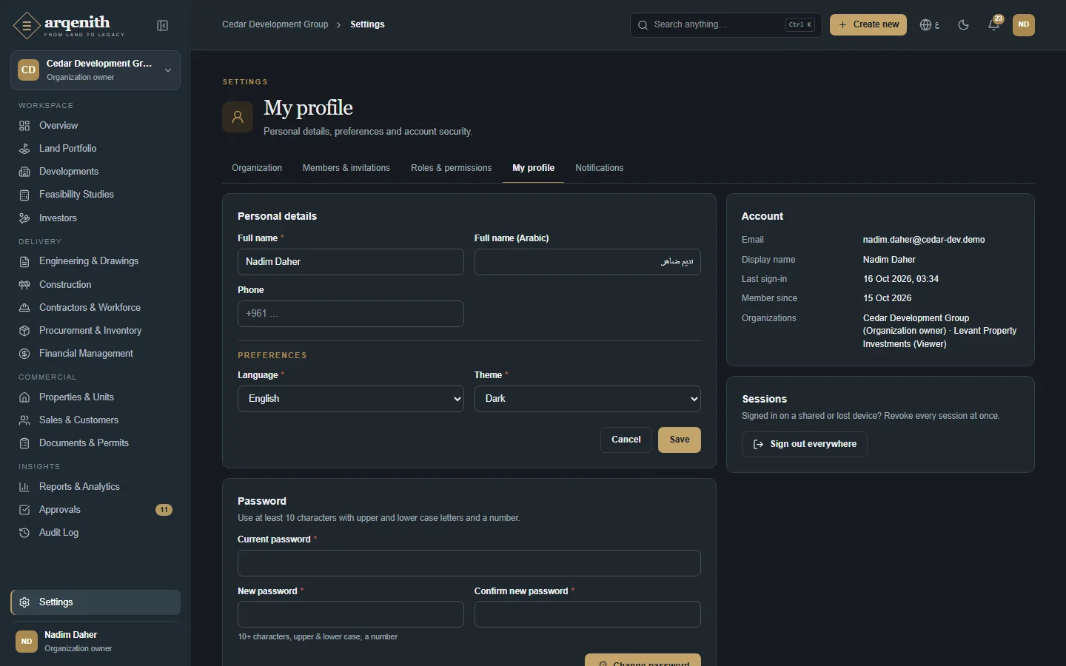1066x666 pixels.
Task: Open Feasibility Studies
Action: (x=95, y=195)
